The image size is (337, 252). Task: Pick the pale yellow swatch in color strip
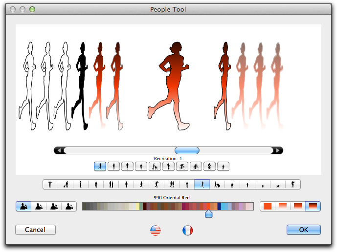pyautogui.click(x=137, y=206)
